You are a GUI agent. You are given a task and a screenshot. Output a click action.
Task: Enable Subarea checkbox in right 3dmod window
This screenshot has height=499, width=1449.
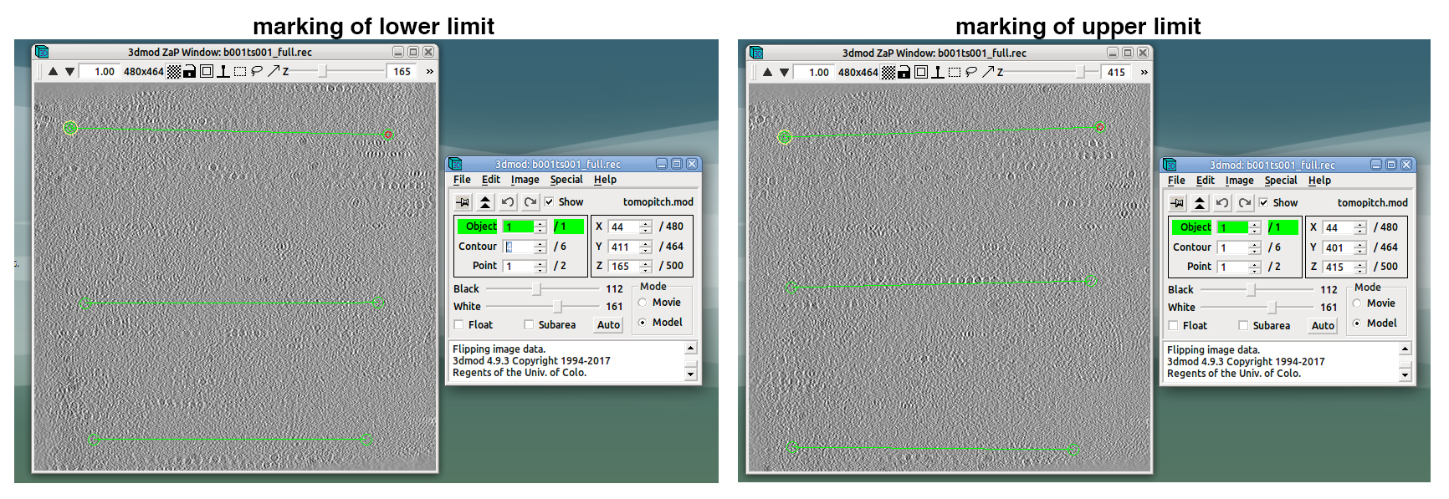click(x=1243, y=326)
